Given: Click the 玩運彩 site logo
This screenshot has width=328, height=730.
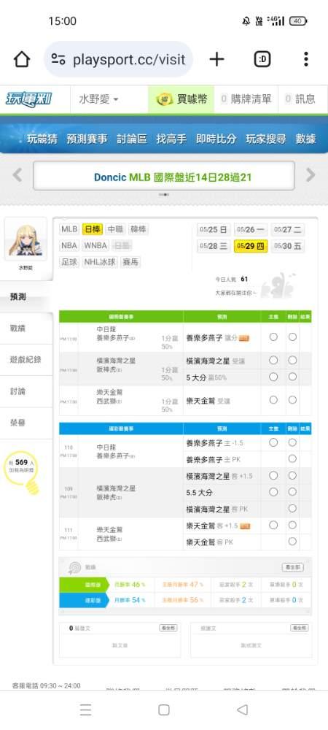Looking at the screenshot, I should pos(28,99).
